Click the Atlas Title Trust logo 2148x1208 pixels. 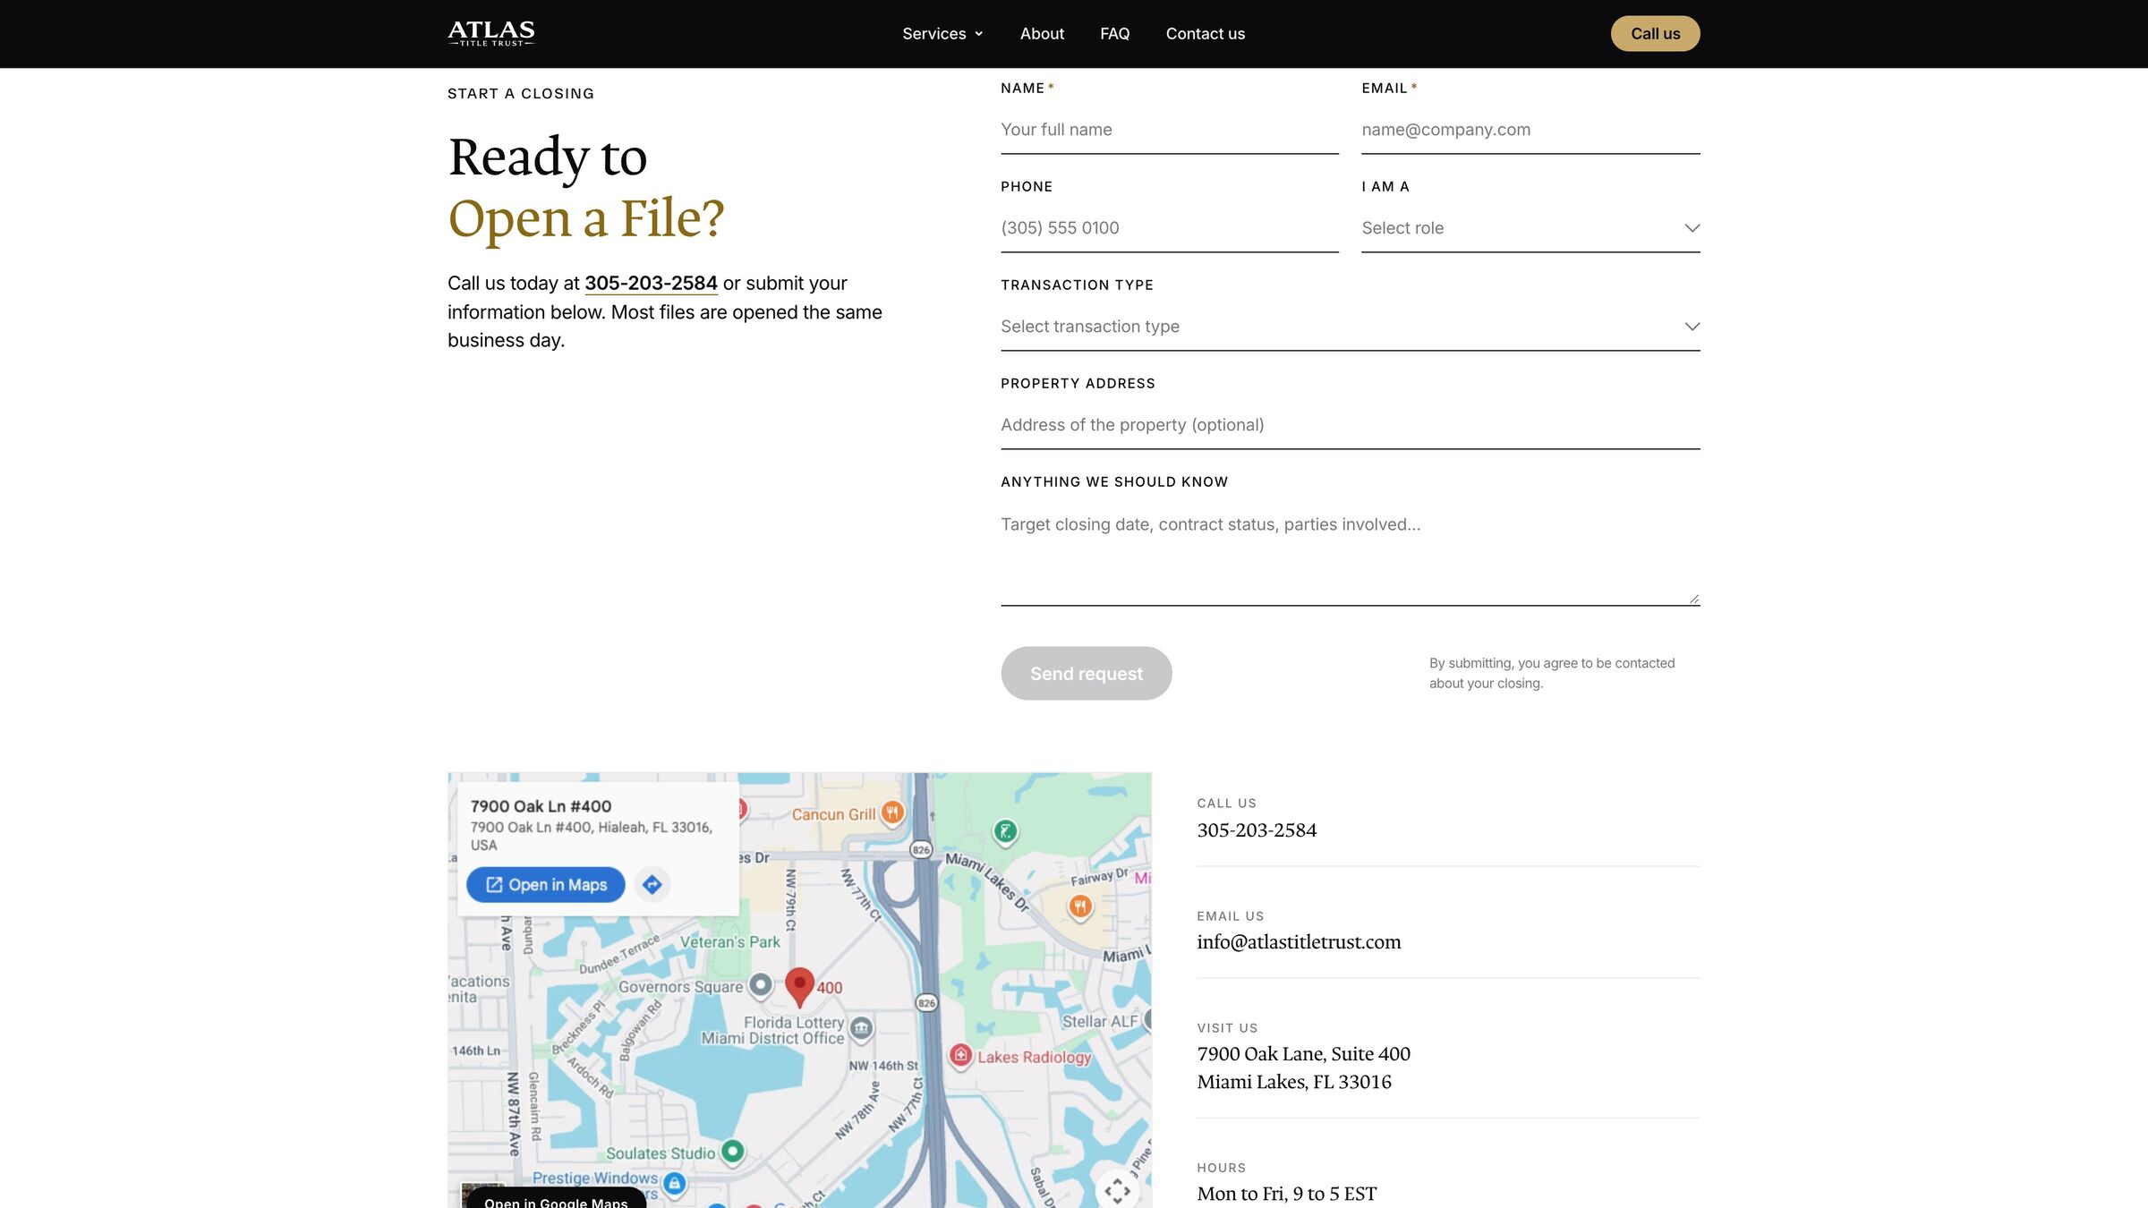(491, 33)
